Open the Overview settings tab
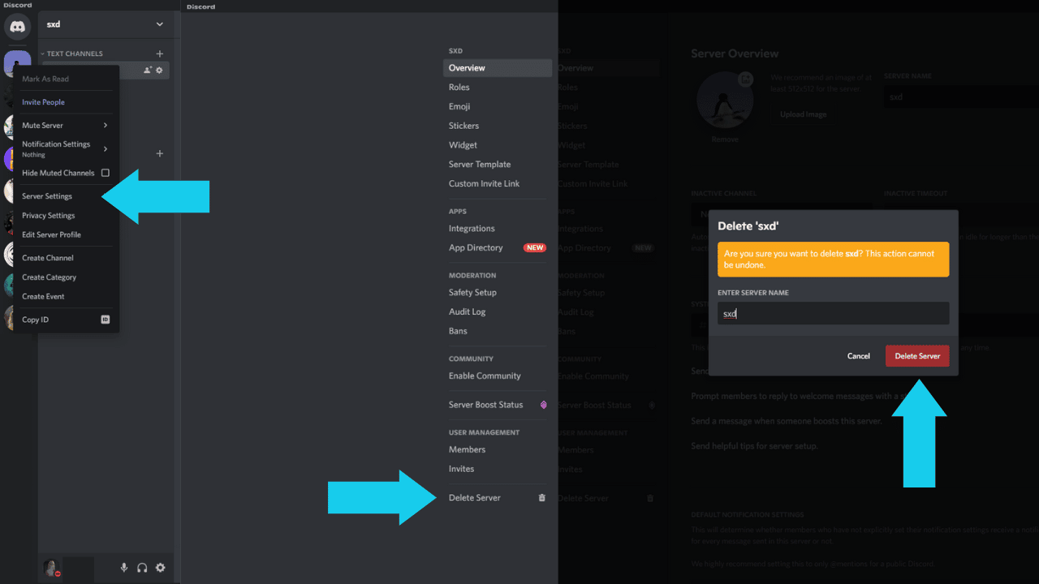This screenshot has width=1039, height=584. coord(468,67)
